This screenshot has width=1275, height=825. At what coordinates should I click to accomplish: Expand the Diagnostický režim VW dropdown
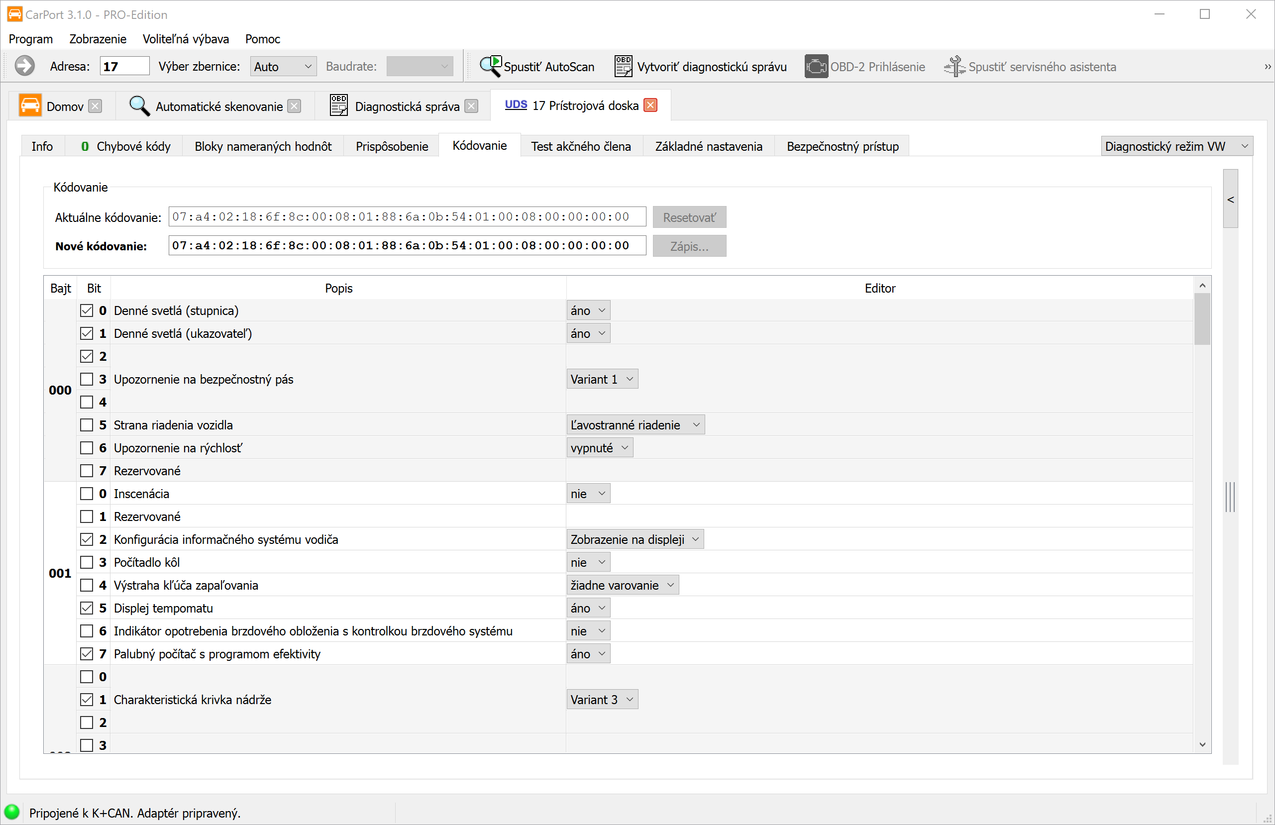[x=1176, y=146]
